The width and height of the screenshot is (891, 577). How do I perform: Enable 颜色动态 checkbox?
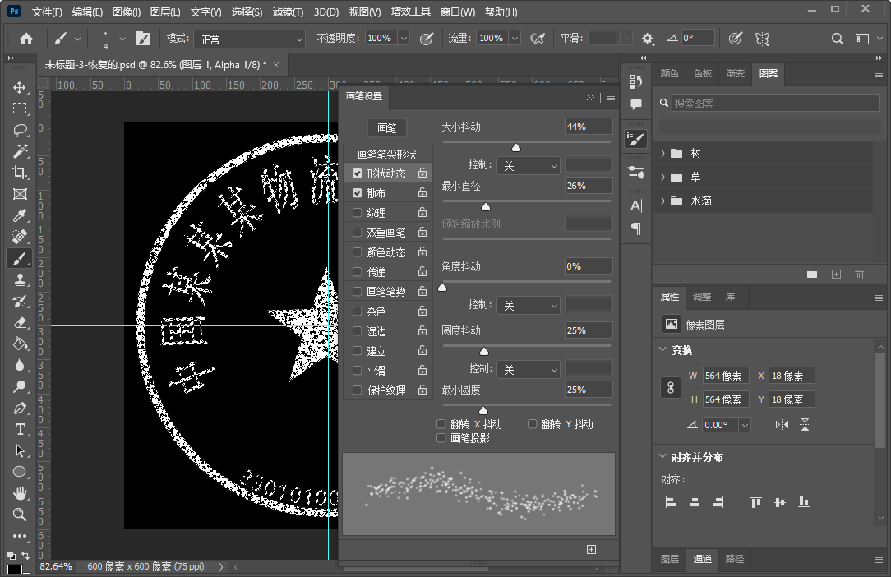coord(357,252)
